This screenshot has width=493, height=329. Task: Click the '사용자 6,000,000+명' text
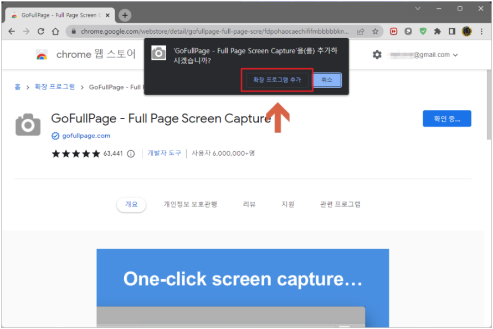pyautogui.click(x=223, y=153)
